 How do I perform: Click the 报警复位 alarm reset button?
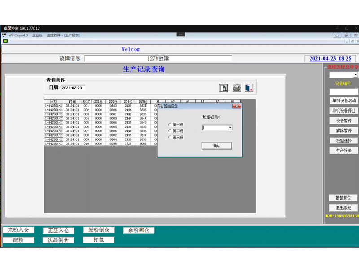tap(344, 198)
